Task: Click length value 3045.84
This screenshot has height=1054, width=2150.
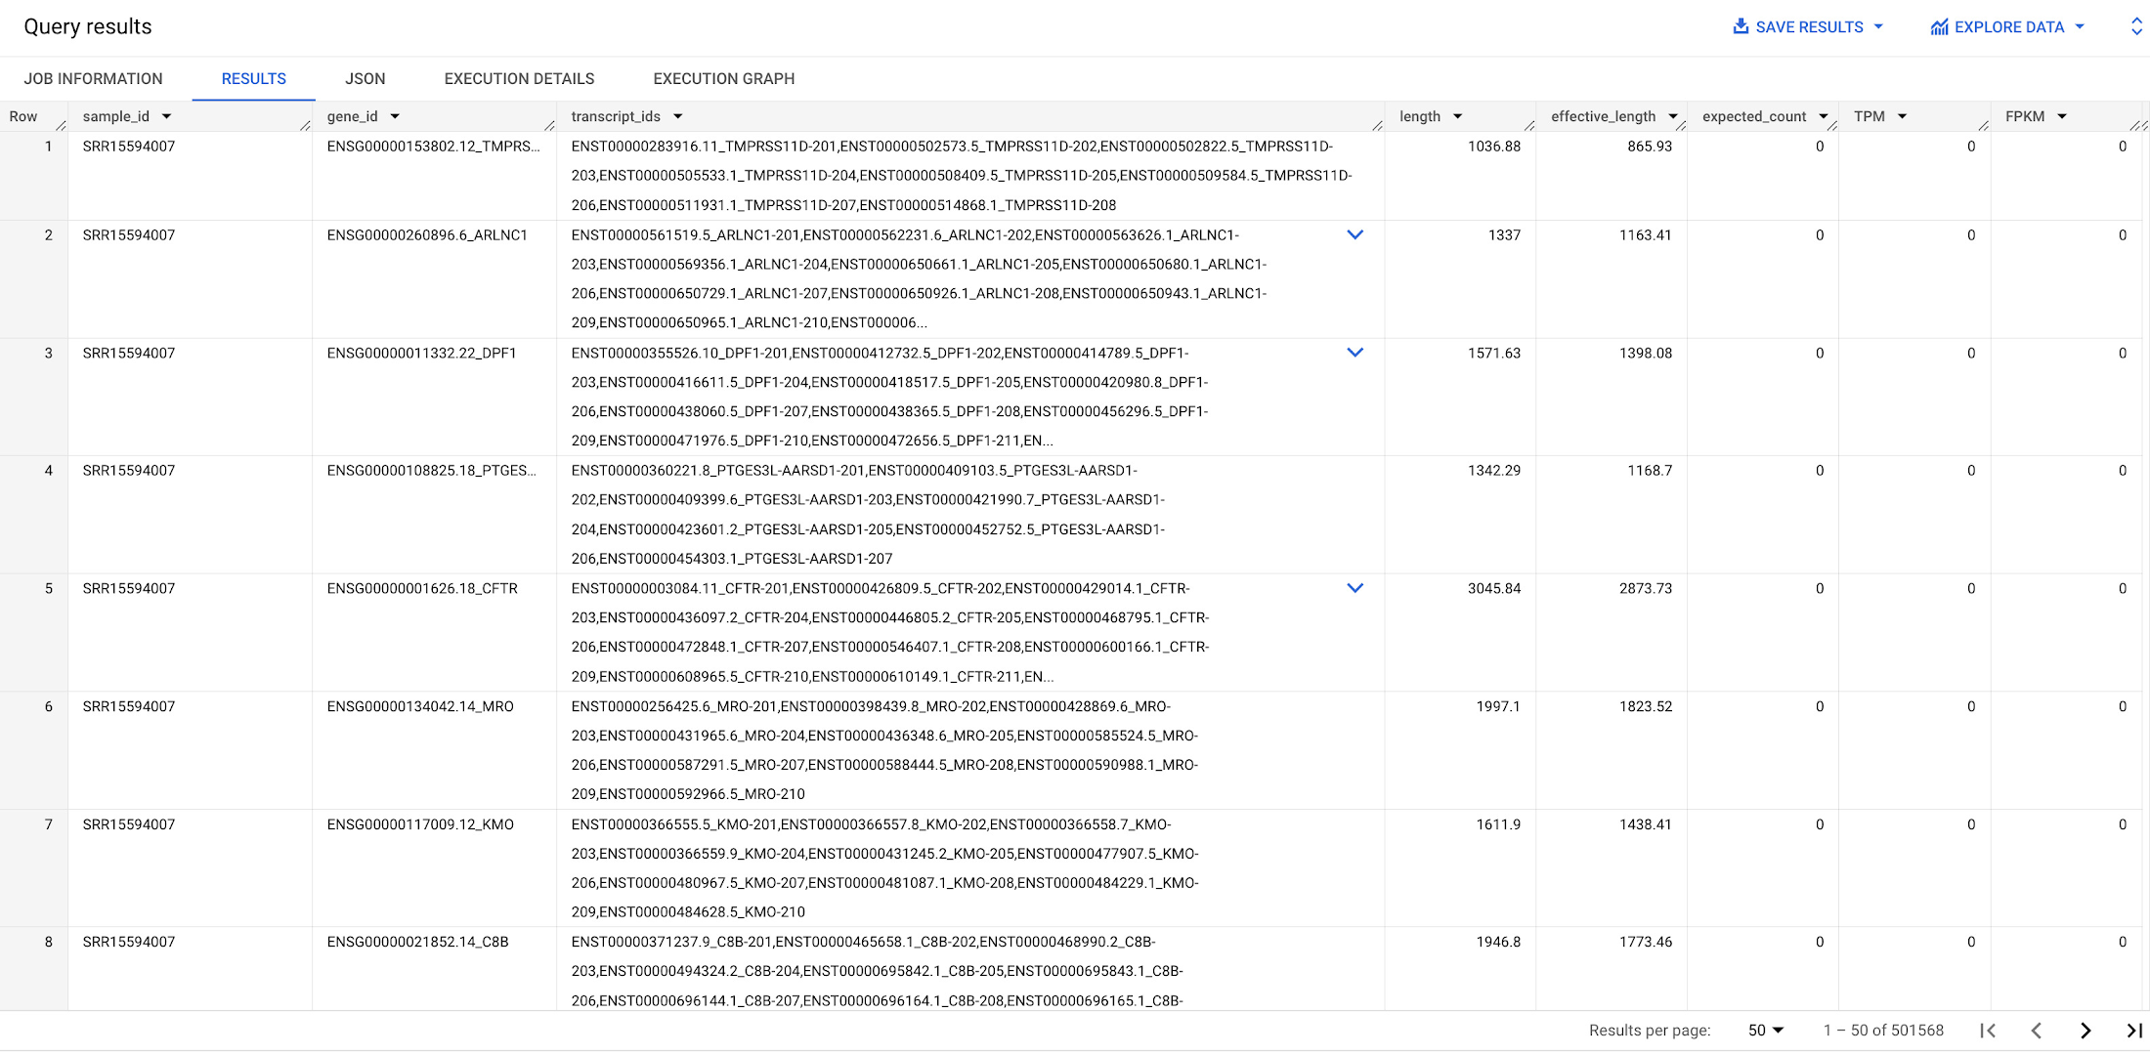Action: pos(1494,589)
